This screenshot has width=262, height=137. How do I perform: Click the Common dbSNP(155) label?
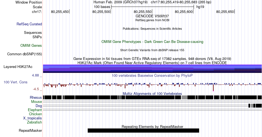point(25,54)
